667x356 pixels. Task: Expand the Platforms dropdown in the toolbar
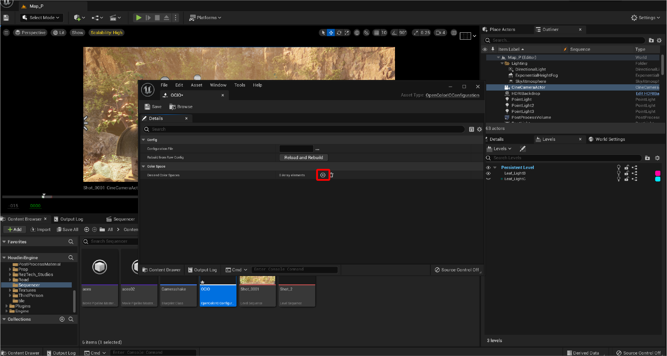pos(205,17)
